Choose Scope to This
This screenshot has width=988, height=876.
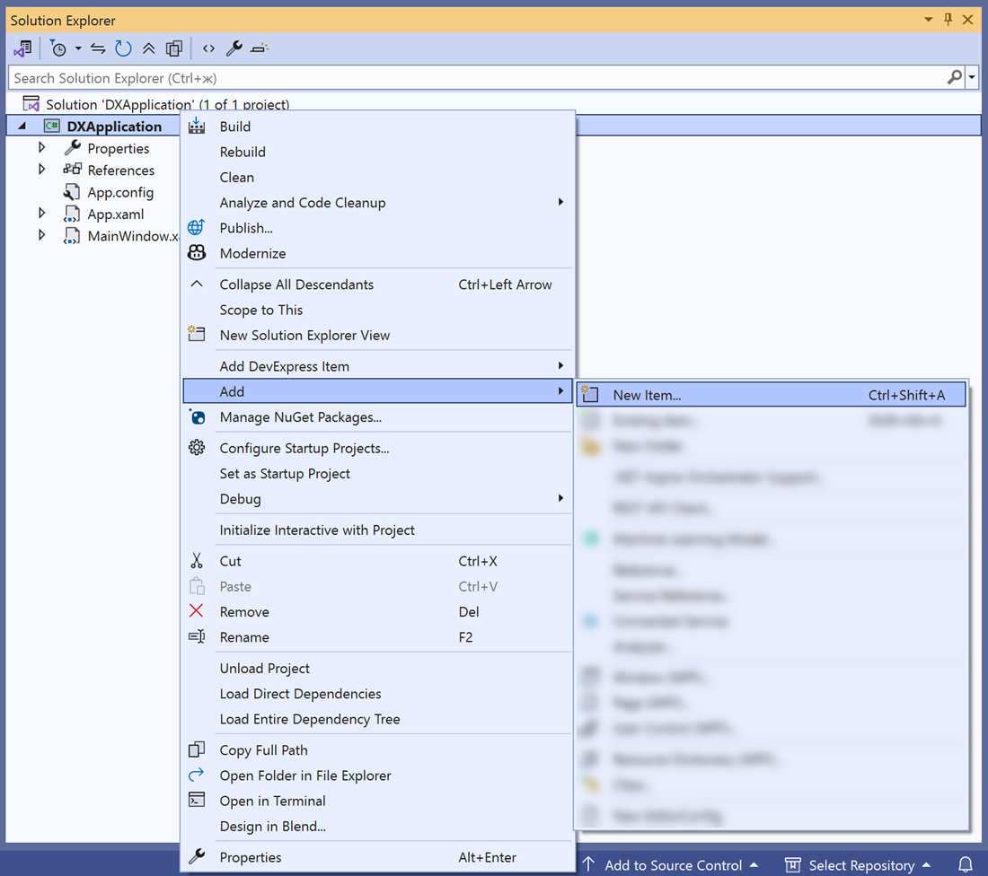tap(378, 310)
